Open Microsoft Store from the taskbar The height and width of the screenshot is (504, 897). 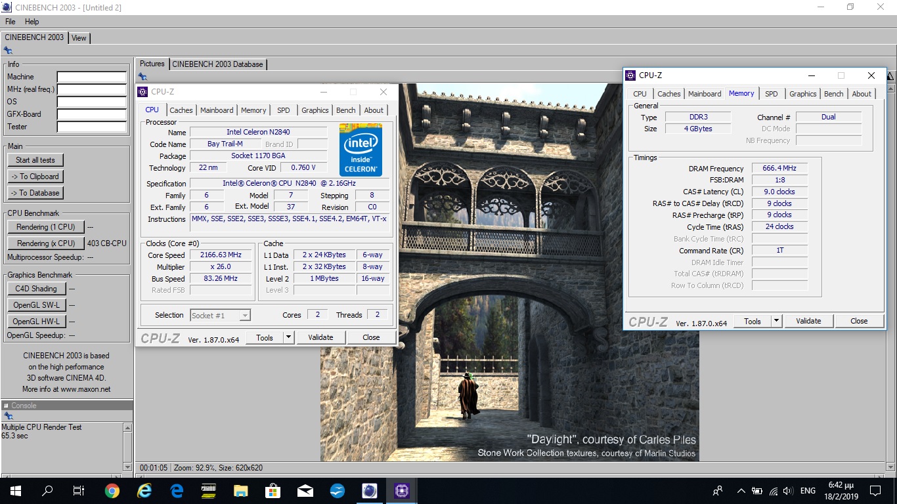coord(273,490)
